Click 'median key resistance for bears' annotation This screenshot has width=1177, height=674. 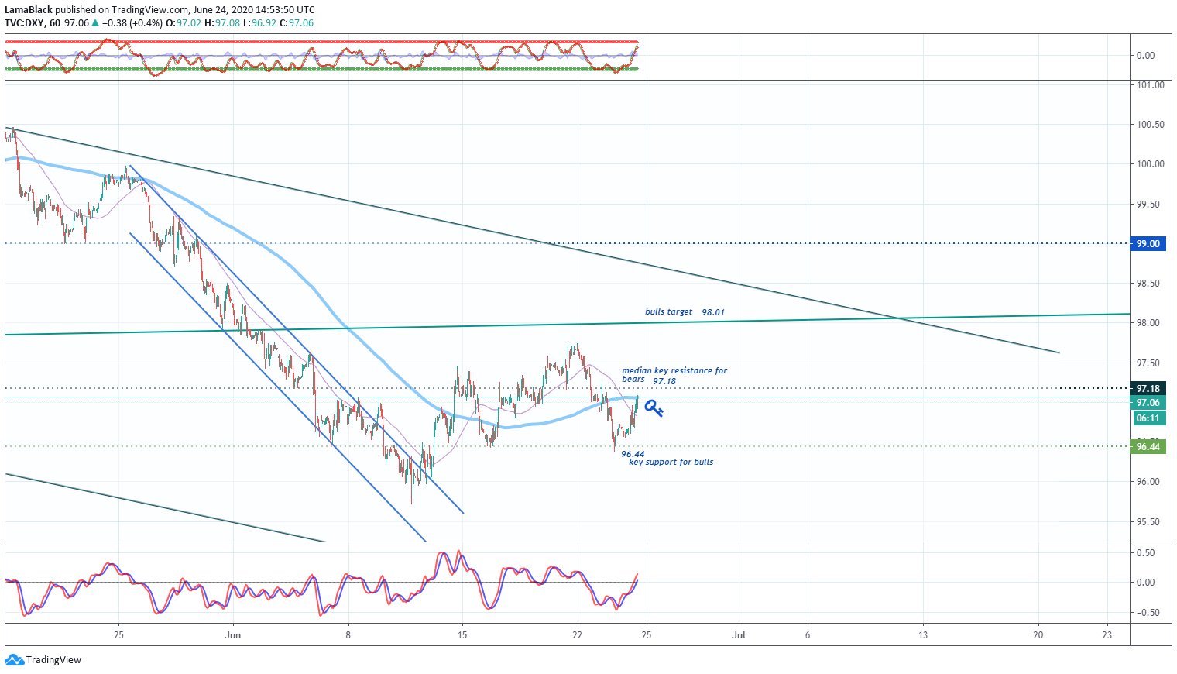click(674, 376)
